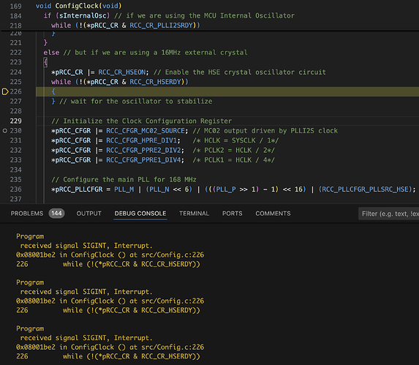Screen dimensions: 419x365
Task: Select the DEBUG CONSOLE tab
Action: 140,214
